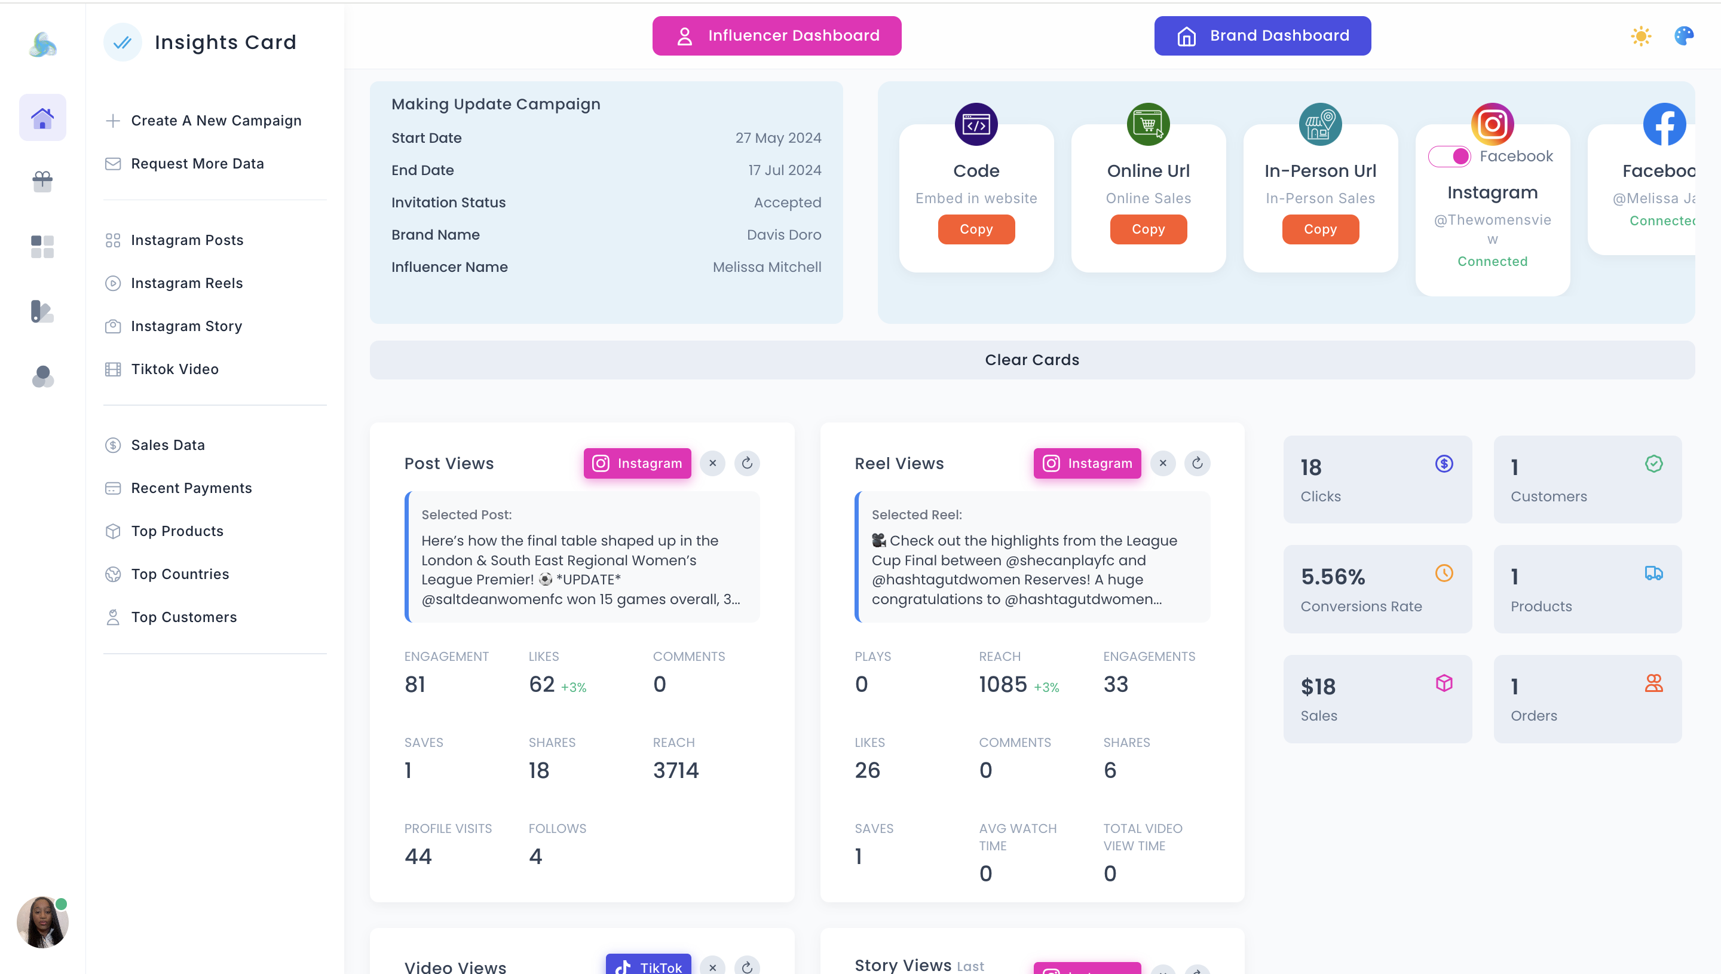This screenshot has width=1721, height=974.
Task: Click the Reach value 3714
Action: (x=676, y=771)
